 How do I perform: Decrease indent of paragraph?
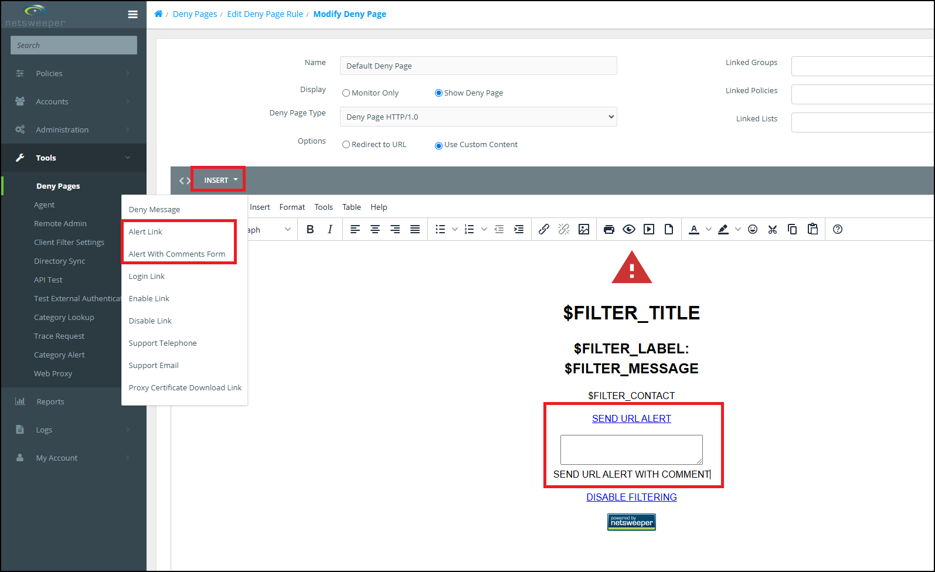coord(499,229)
